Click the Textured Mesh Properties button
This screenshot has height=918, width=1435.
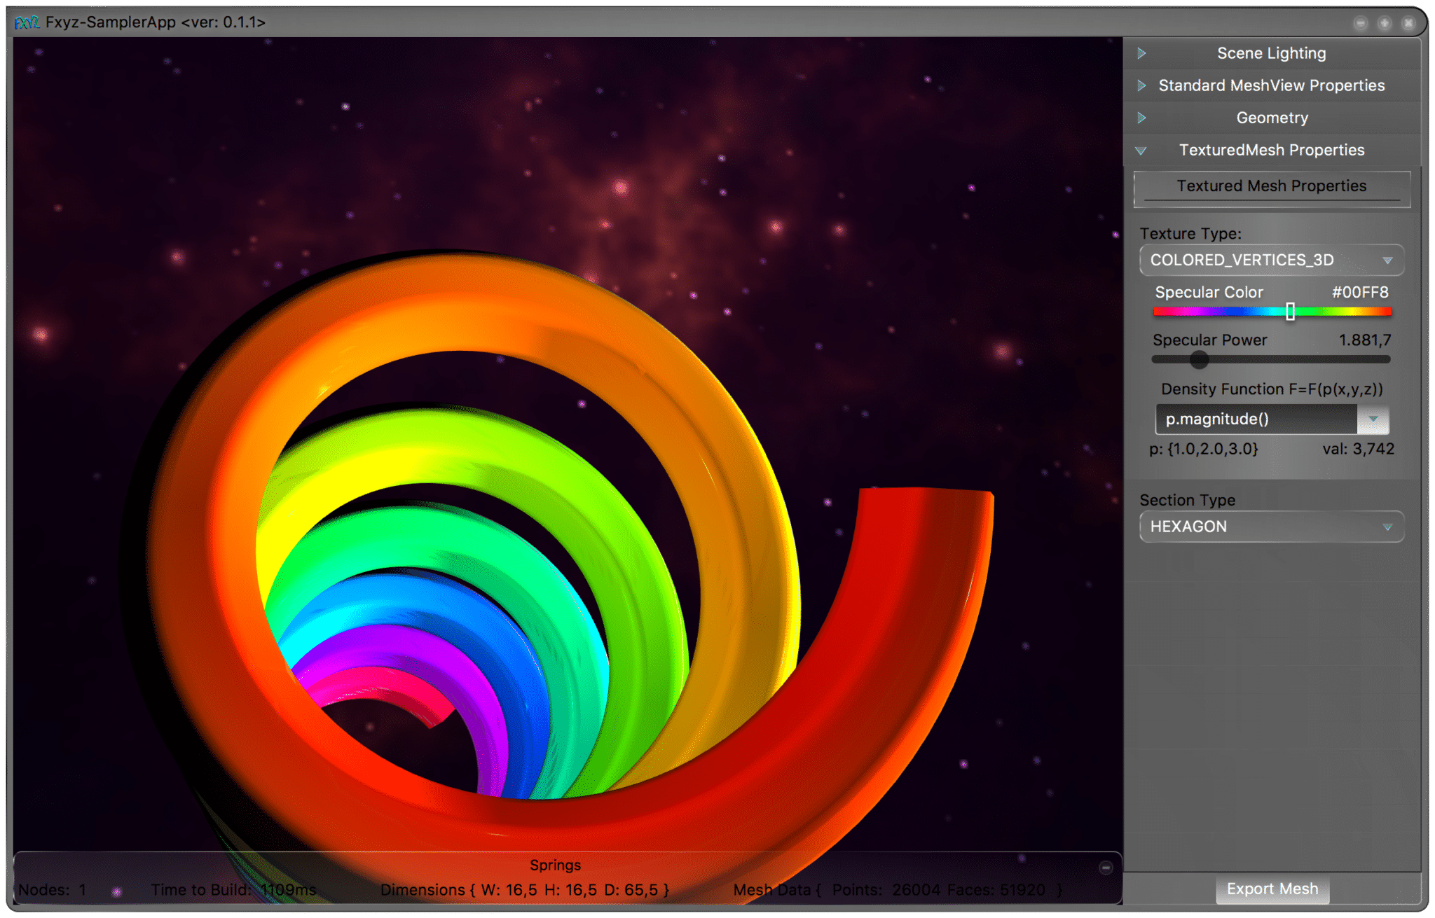coord(1270,185)
